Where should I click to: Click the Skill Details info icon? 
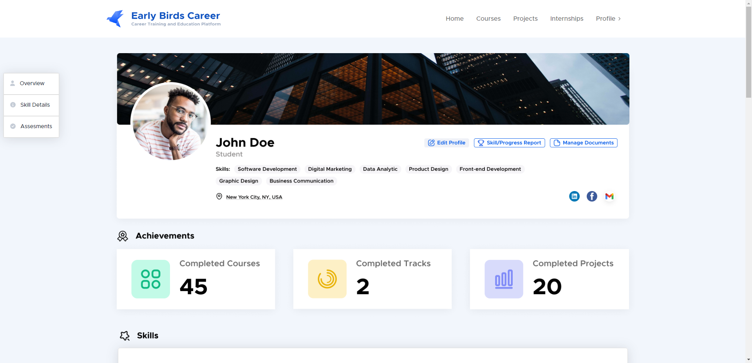[x=13, y=105]
